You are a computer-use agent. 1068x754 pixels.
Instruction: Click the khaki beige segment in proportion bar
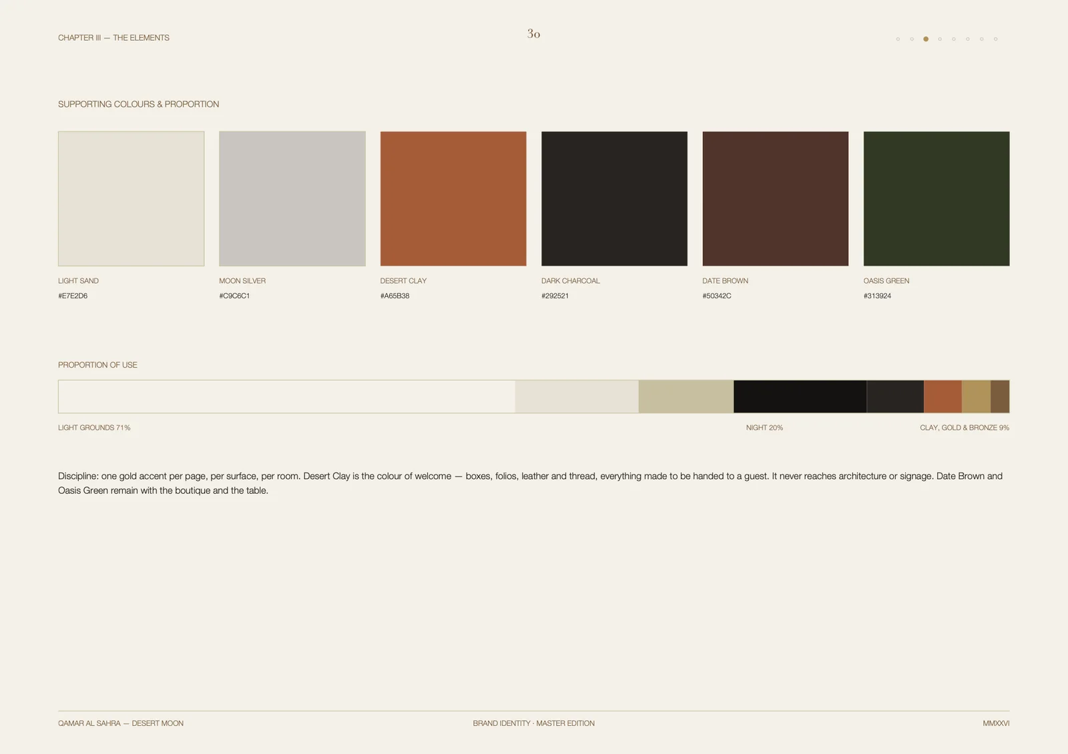pyautogui.click(x=686, y=396)
